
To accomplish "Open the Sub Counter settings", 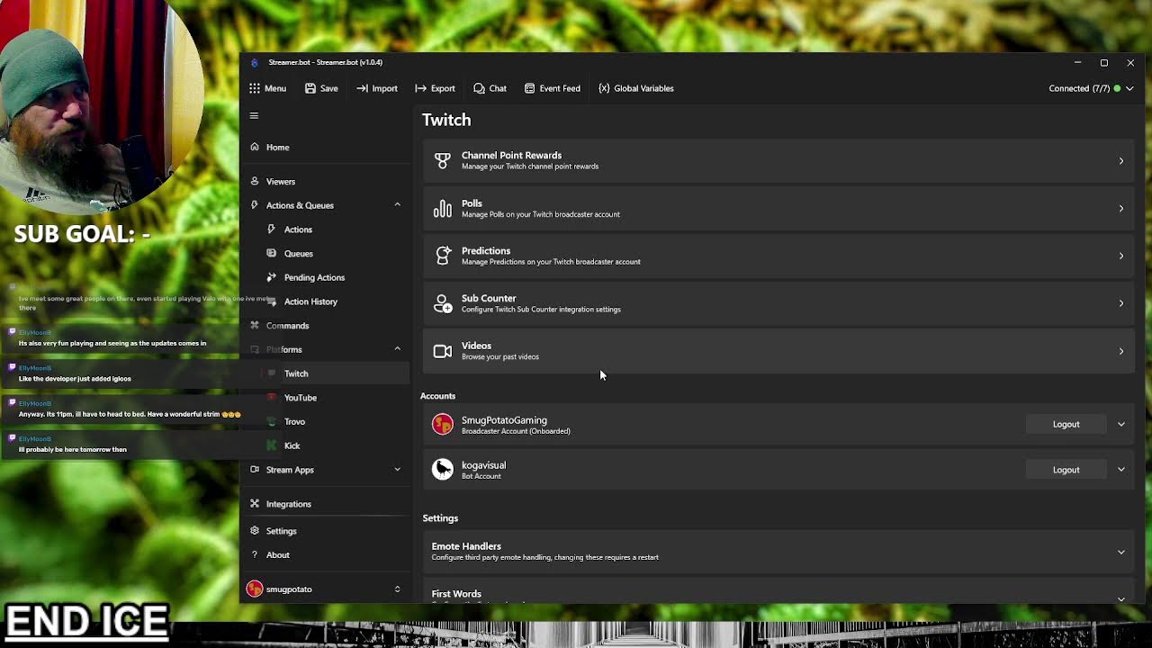I will click(x=778, y=303).
